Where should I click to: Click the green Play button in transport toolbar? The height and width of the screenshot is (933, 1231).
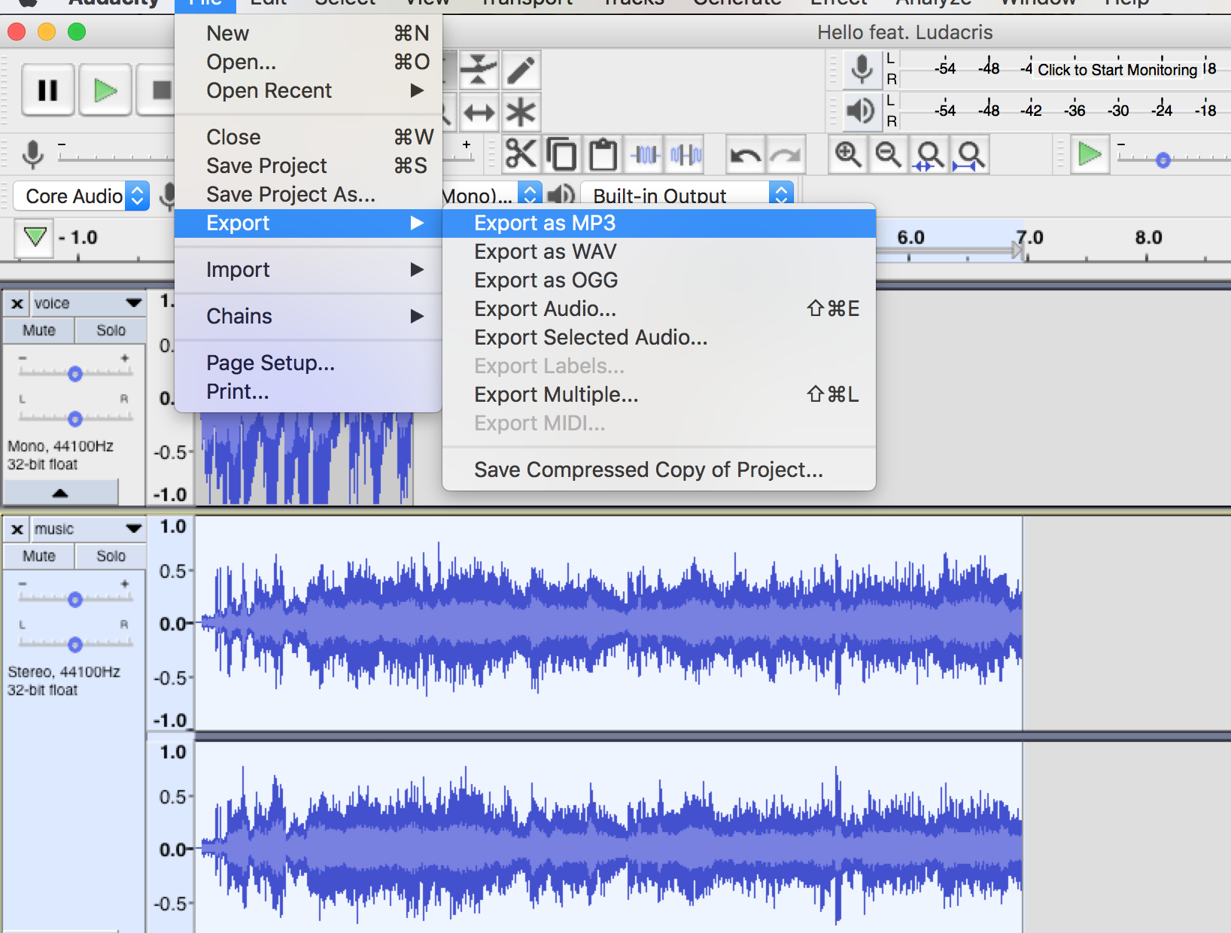coord(105,90)
